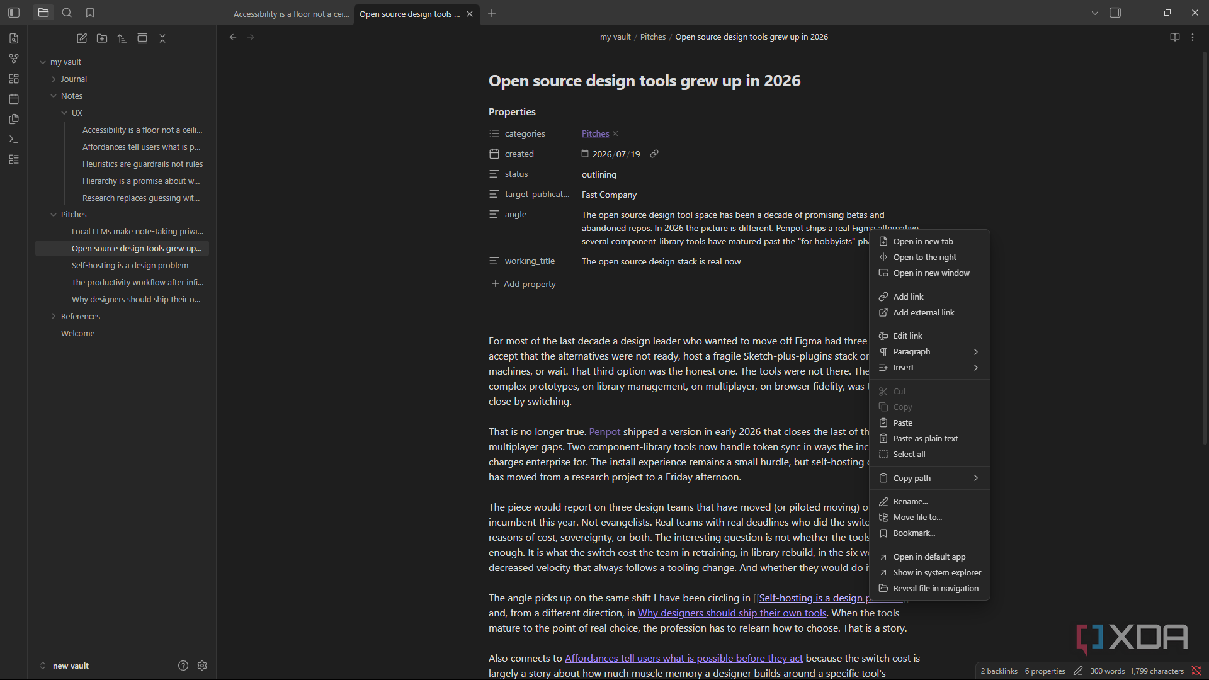Viewport: 1209px width, 680px height.
Task: Click the bottom ribbon properties icon
Action: (14, 159)
